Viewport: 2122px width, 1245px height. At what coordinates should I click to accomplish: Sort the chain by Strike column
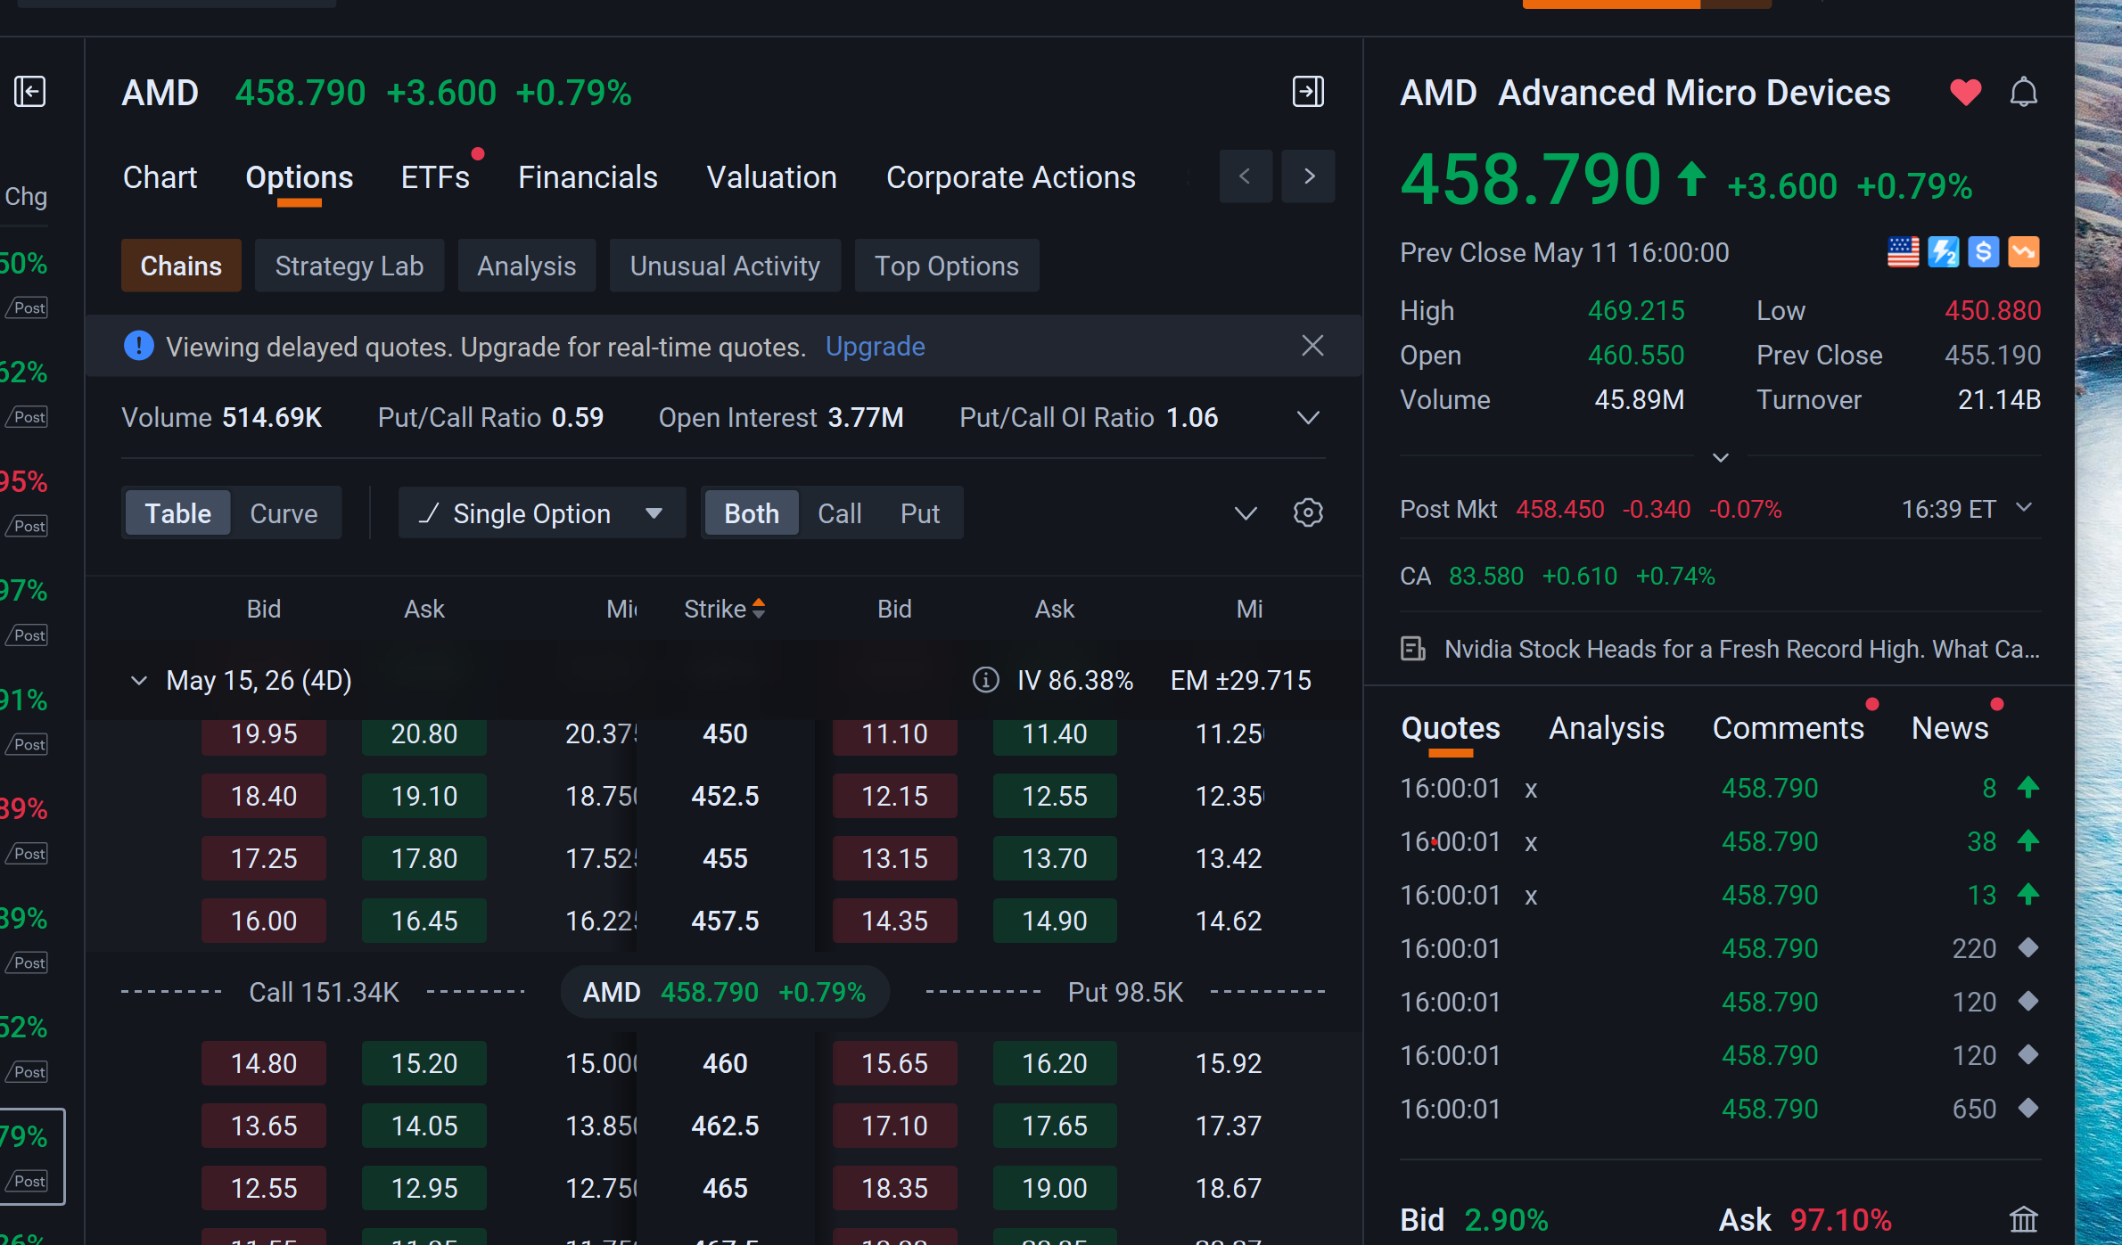[x=724, y=609]
